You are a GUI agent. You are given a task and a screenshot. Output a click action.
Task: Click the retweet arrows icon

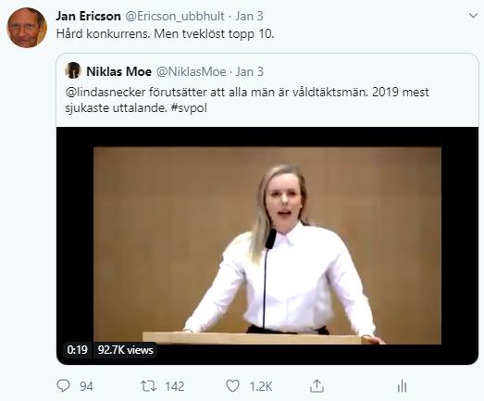[148, 386]
